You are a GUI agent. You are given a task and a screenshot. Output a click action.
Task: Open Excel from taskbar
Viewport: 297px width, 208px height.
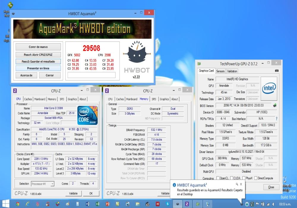(97, 204)
